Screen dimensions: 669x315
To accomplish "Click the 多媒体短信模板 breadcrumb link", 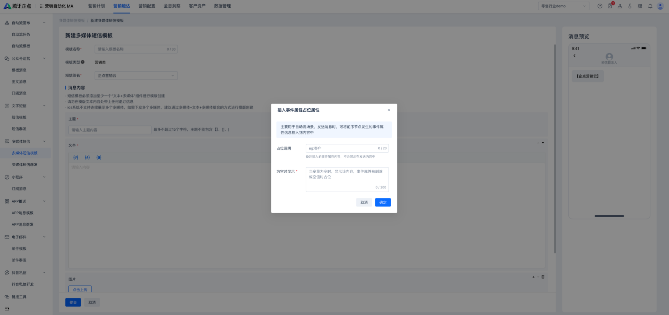I will (x=72, y=21).
